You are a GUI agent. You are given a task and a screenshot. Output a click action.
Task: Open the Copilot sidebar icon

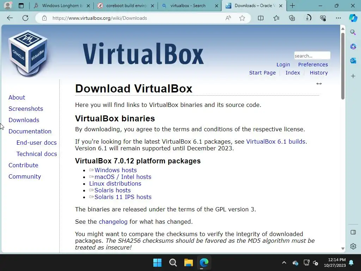point(353,18)
